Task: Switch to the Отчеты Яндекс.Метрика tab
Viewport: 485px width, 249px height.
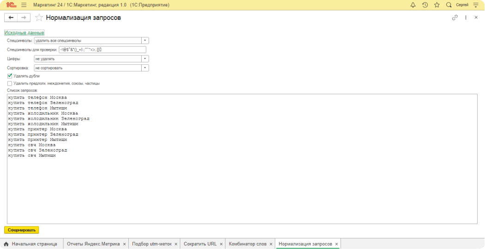Action: [x=93, y=244]
